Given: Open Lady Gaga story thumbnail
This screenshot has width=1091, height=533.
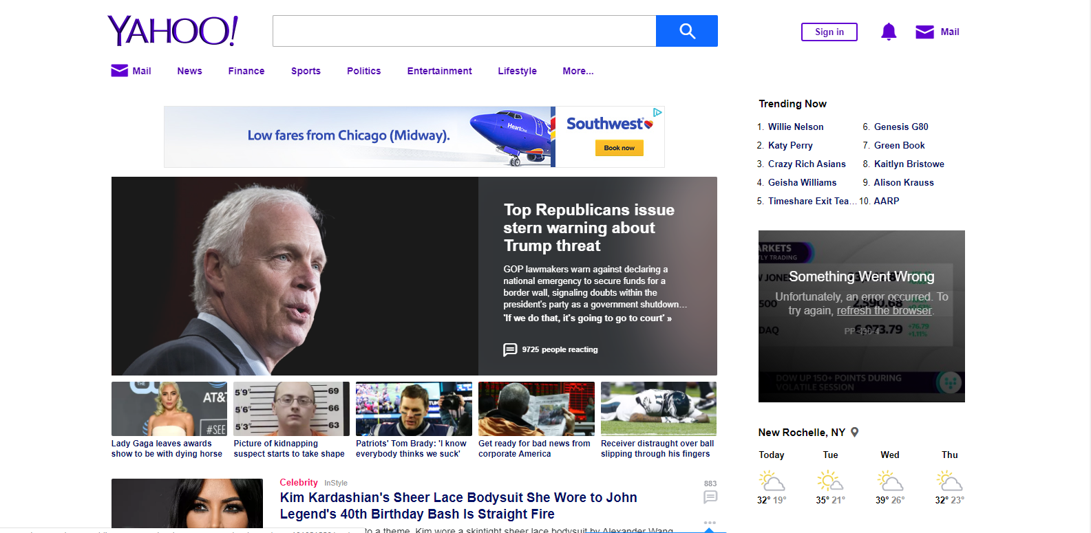Looking at the screenshot, I should point(169,409).
